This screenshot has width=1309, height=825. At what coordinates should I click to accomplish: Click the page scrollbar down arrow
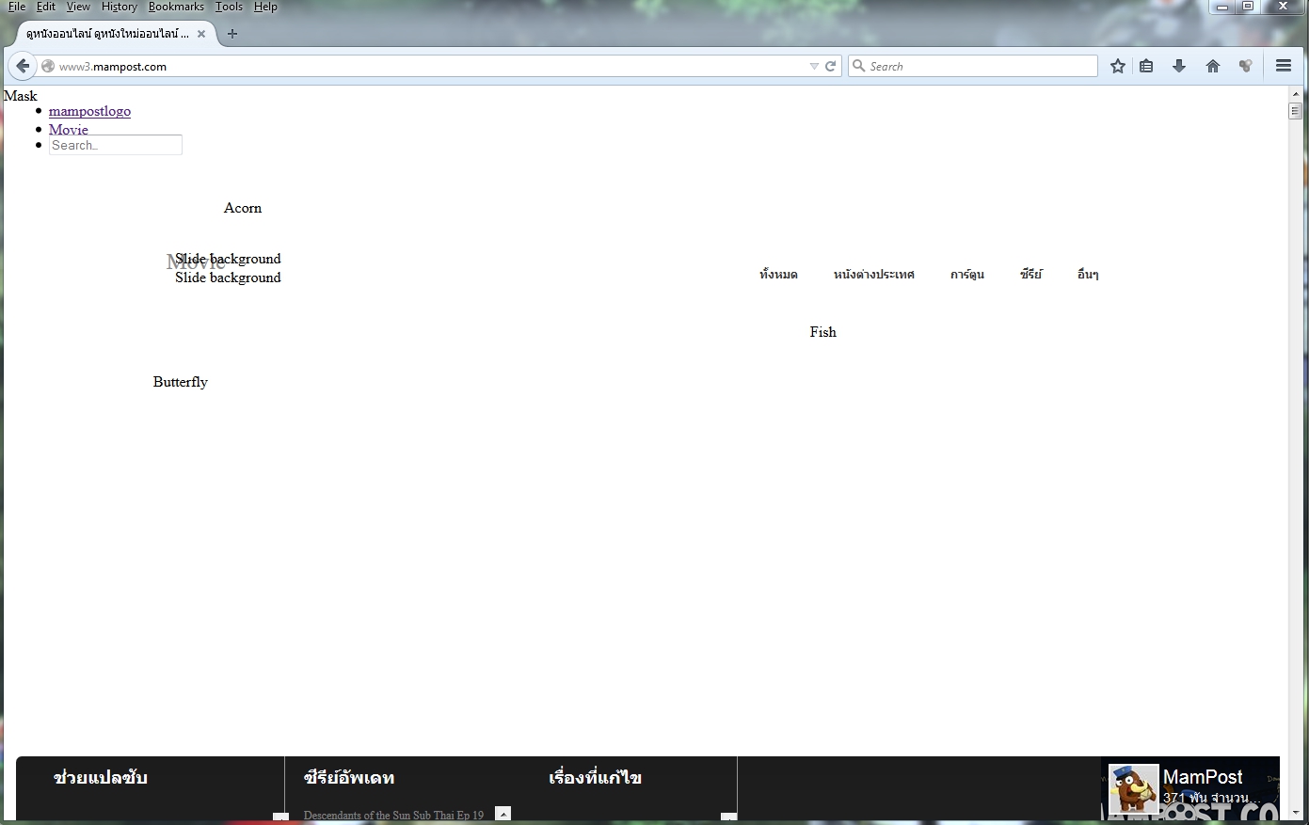(1296, 812)
